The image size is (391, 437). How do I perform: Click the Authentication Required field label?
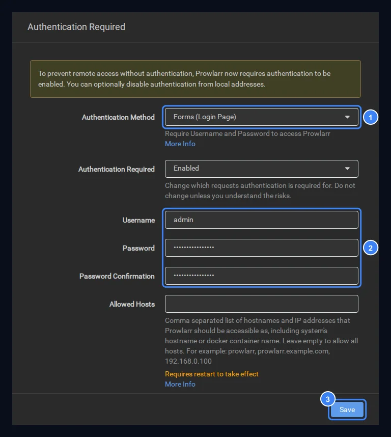[117, 169]
